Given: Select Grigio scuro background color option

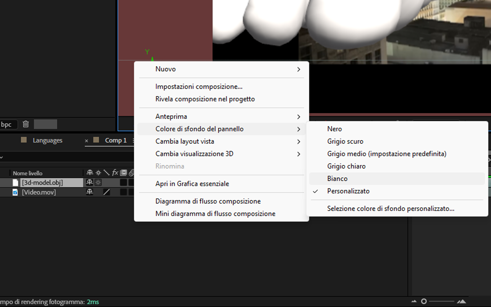Looking at the screenshot, I should tap(345, 141).
